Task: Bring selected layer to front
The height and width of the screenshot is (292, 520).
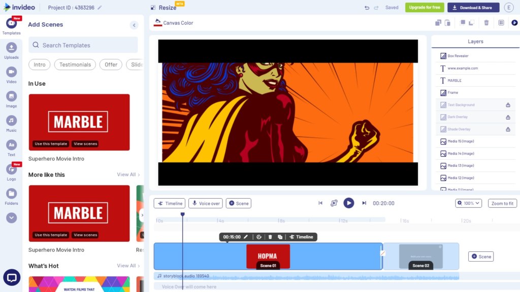Action: [462, 22]
